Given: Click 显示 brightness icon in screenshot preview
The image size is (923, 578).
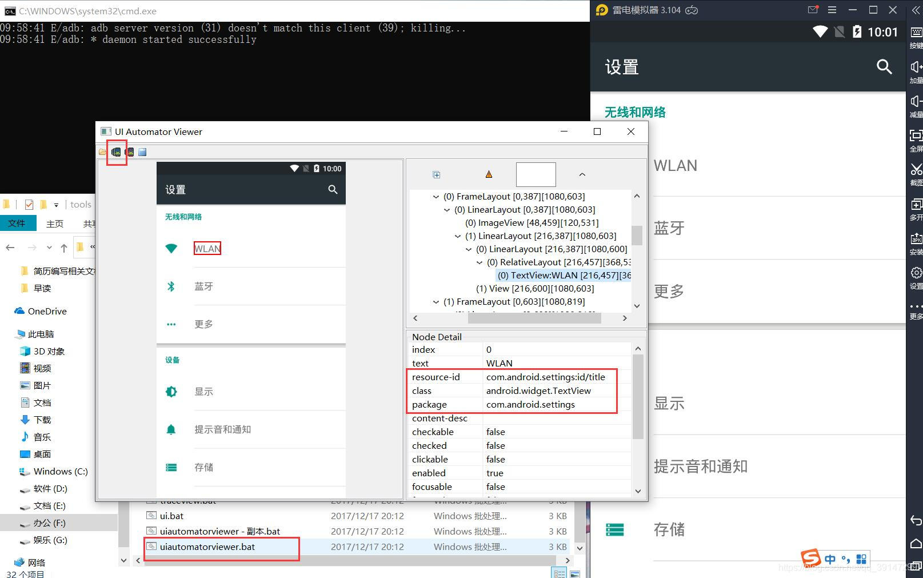Looking at the screenshot, I should [171, 392].
